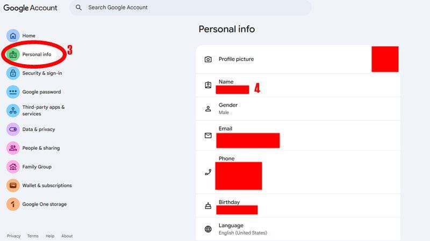Click the camera icon beside Profile picture
The width and height of the screenshot is (430, 241).
[208, 59]
